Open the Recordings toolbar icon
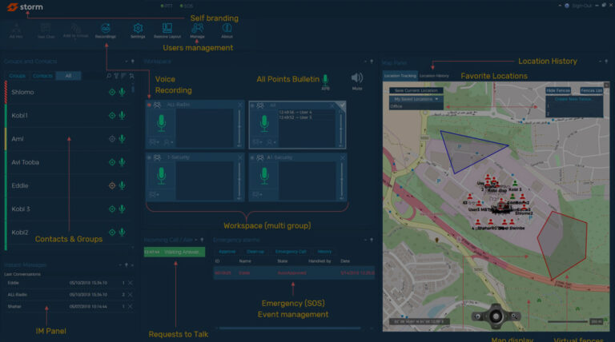This screenshot has height=342, width=615. [x=106, y=30]
